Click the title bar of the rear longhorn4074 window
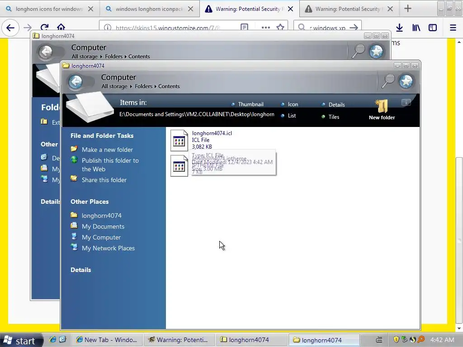Viewport: 463px width, 347px height. click(198, 36)
